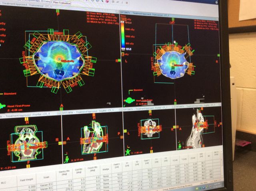Click the R orientation marker in left transversal view
The image size is (256, 191).
117,60
